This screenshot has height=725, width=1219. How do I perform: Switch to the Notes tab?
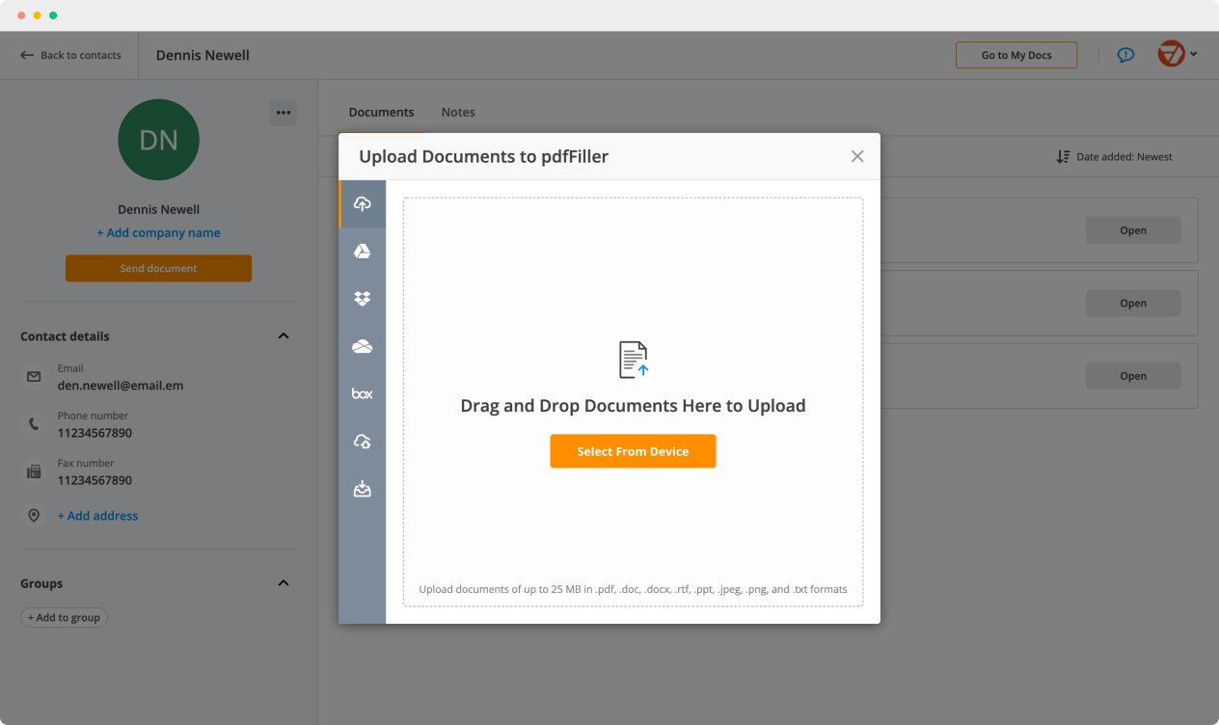[x=458, y=112]
